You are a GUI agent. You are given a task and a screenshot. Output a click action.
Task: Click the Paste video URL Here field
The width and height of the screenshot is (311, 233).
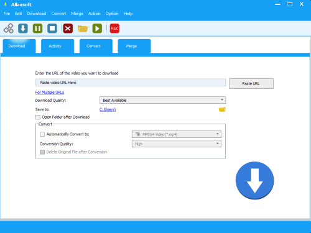pos(131,83)
